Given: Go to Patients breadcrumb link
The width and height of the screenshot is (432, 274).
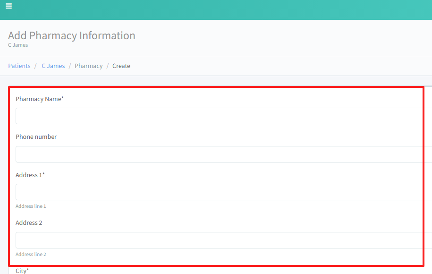Looking at the screenshot, I should click(x=19, y=66).
